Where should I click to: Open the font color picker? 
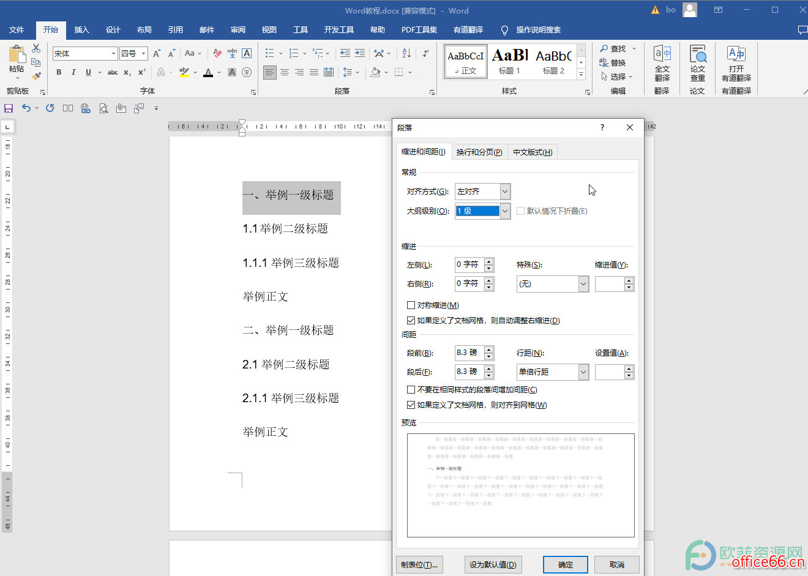[x=208, y=72]
